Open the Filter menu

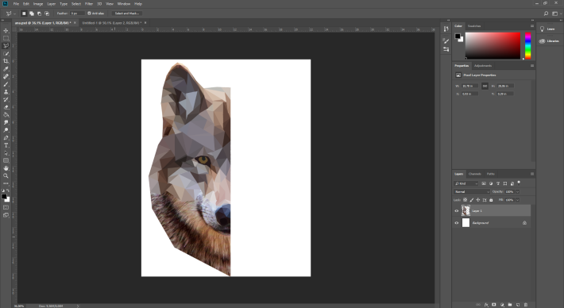[89, 4]
